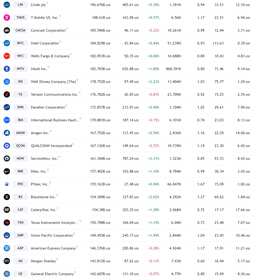
Task: Open Walt Disney Company (The) link
Action: [53, 82]
